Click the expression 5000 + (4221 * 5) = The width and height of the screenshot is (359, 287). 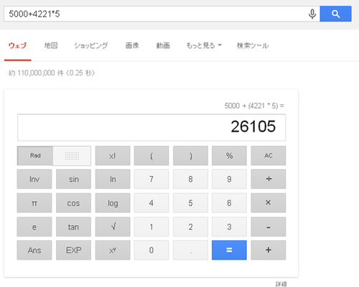pos(254,106)
